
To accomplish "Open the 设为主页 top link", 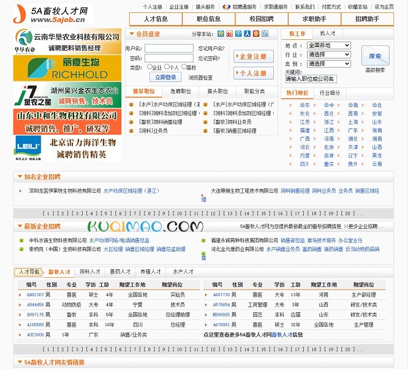I will (384, 7).
